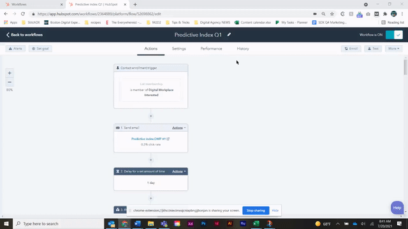Open the Alerts button
The width and height of the screenshot is (408, 229).
coord(15,48)
